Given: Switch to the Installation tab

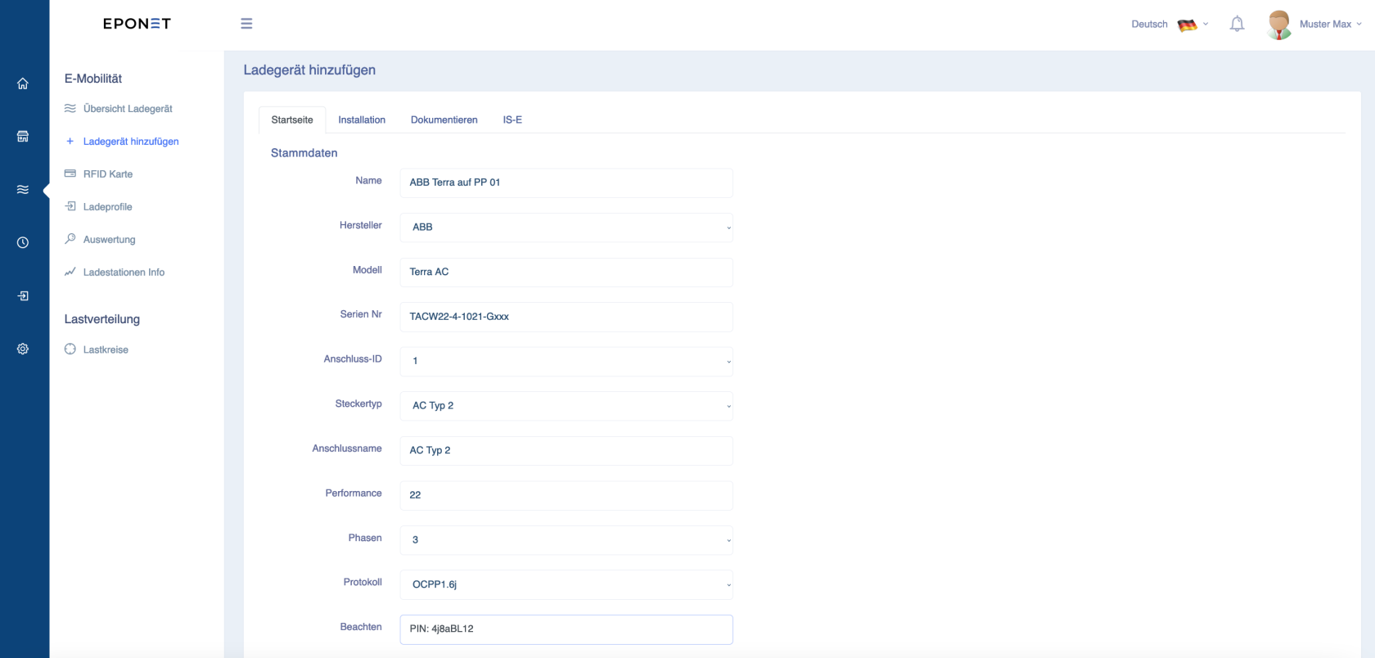Looking at the screenshot, I should click(362, 119).
